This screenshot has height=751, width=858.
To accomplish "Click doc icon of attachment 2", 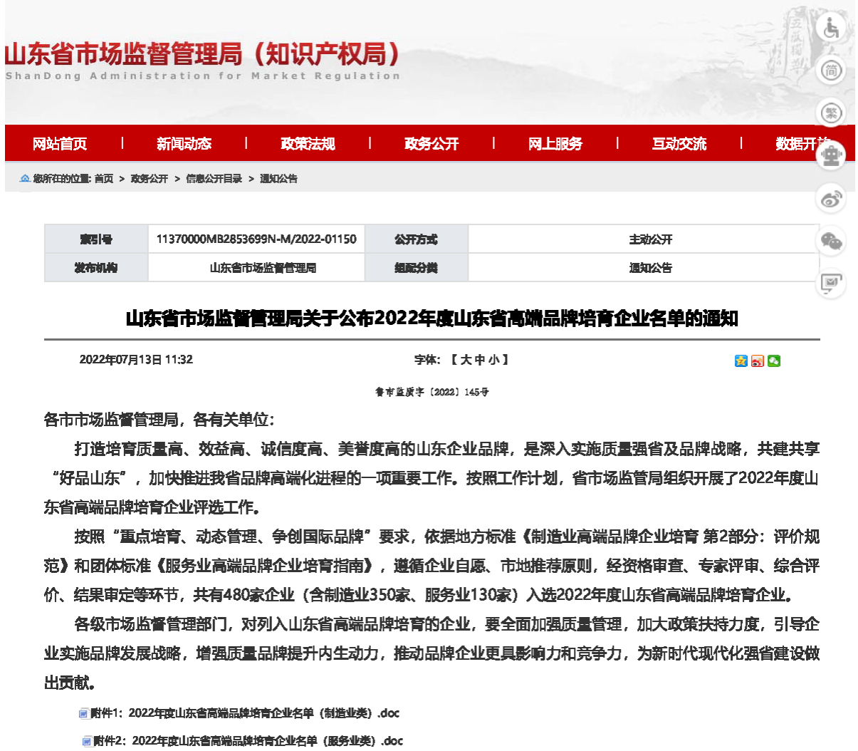I will coord(87,741).
